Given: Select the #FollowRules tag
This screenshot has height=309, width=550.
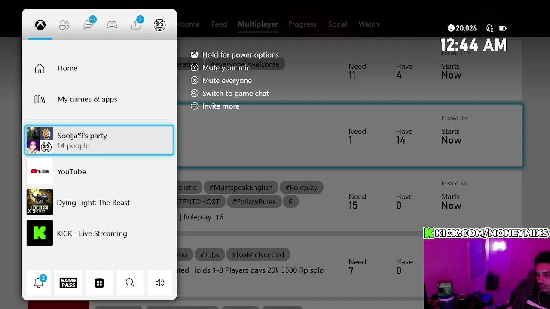Looking at the screenshot, I should click(x=254, y=201).
